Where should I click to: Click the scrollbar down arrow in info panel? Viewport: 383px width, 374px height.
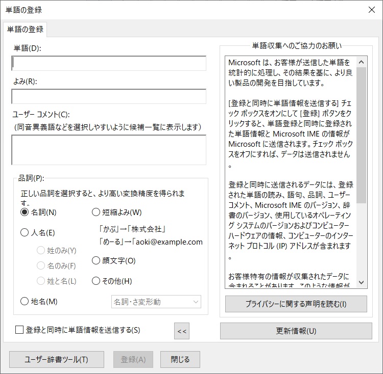coord(362,282)
